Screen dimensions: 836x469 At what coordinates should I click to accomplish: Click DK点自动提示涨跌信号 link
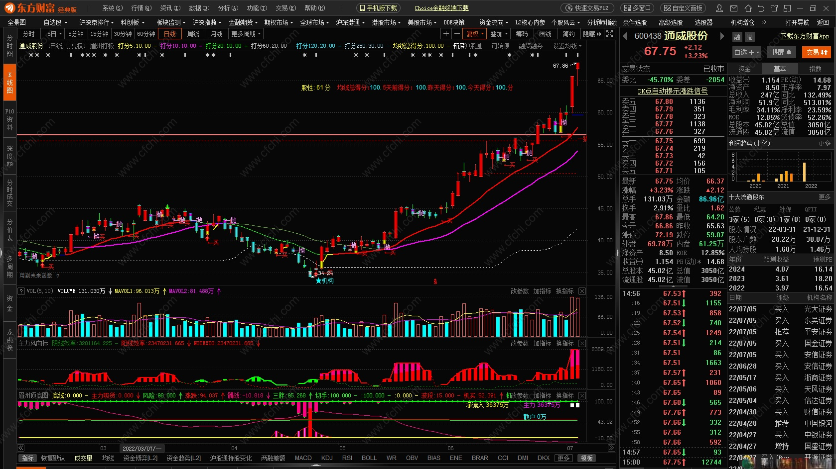pyautogui.click(x=673, y=91)
